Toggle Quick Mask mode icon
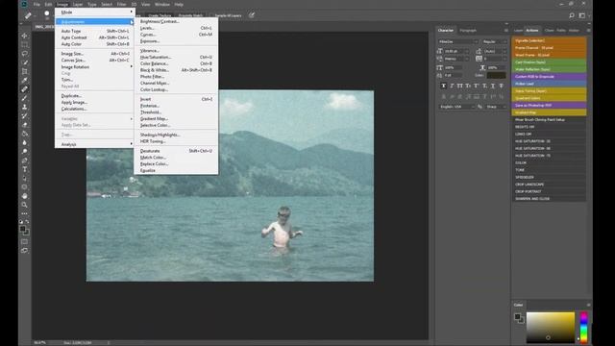The width and height of the screenshot is (615, 346). 25,241
